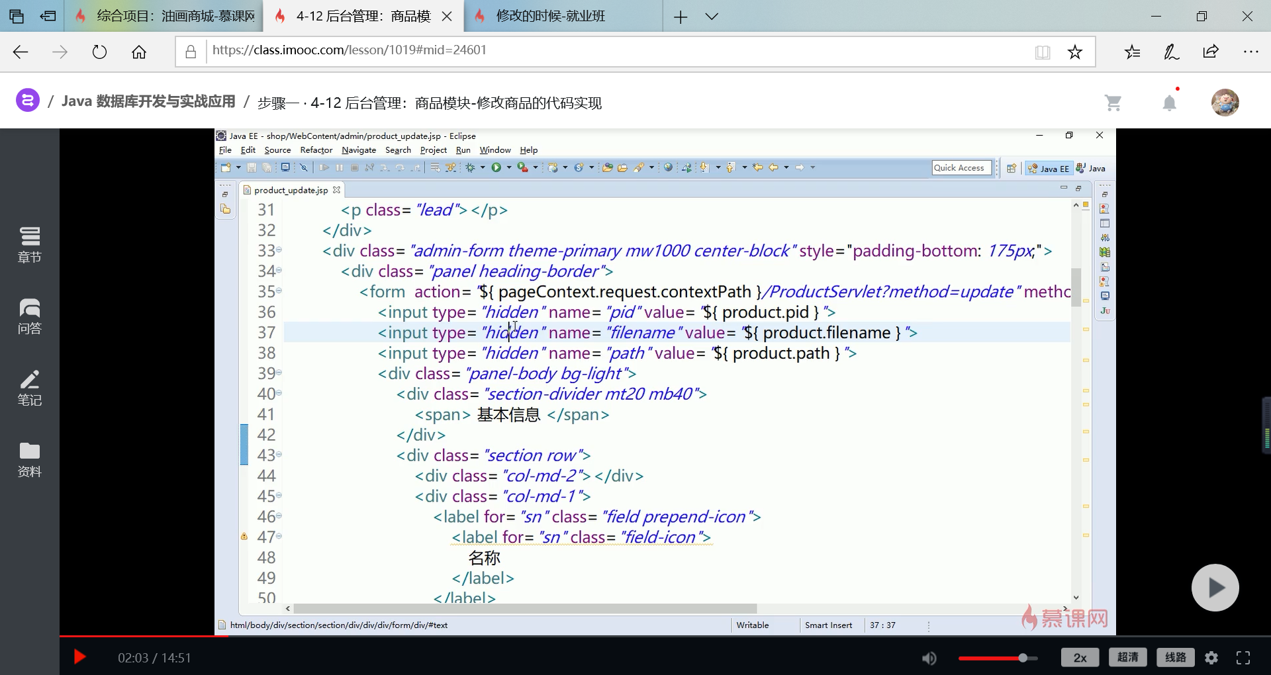Click the Open Perspective icon
Screen dimensions: 1271x675
pyautogui.click(x=1012, y=168)
